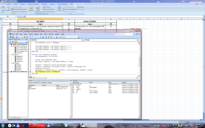The width and height of the screenshot is (205, 128).
Task: Click Пакеты расширения in XML group
Action: click(69, 9)
